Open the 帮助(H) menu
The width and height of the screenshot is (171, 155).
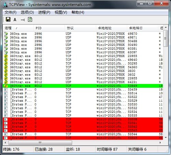click(x=78, y=12)
